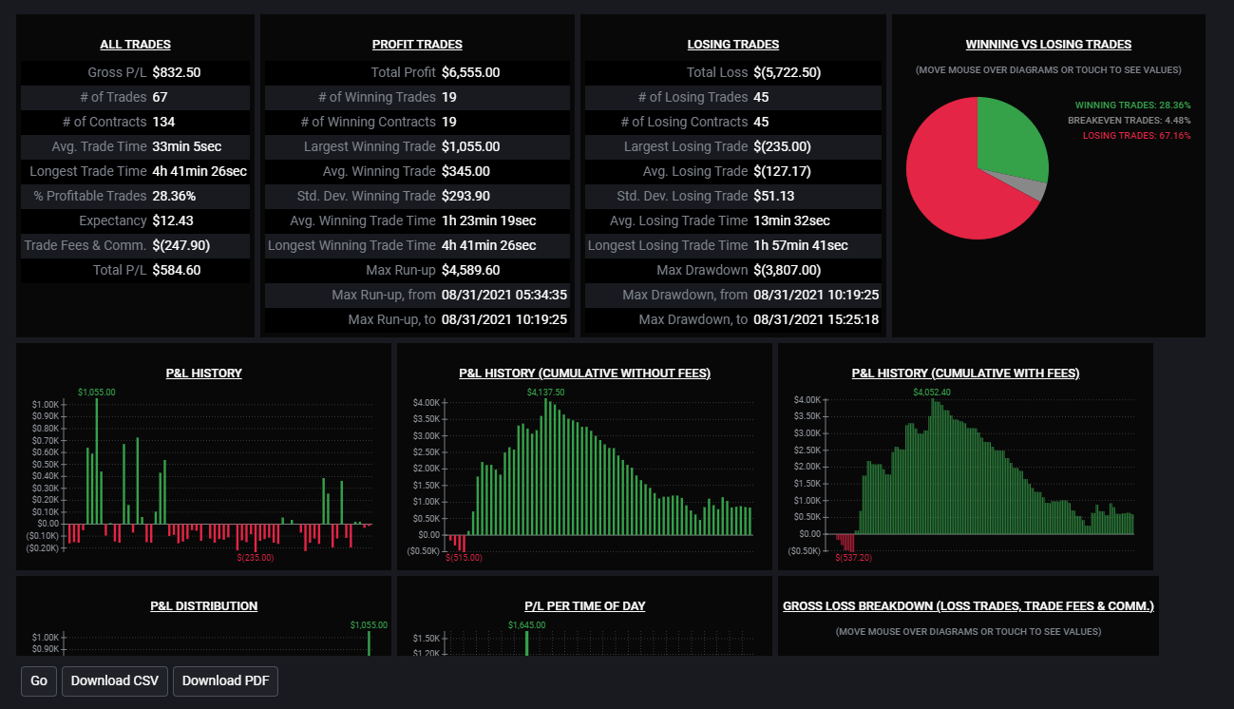Select Avg. Losing Trade value $(127.17)
The height and width of the screenshot is (709, 1234).
pos(782,171)
